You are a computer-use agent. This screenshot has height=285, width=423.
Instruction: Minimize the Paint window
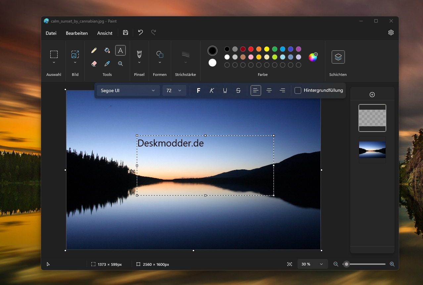(361, 21)
